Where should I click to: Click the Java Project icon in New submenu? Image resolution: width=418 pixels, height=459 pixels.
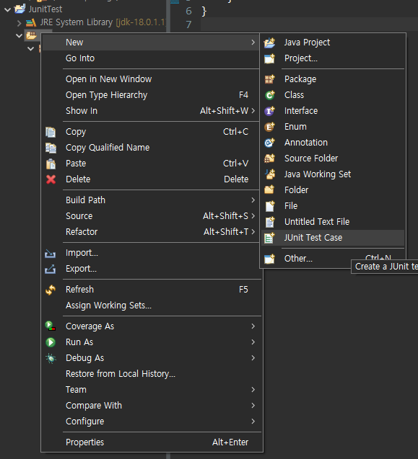coord(269,43)
